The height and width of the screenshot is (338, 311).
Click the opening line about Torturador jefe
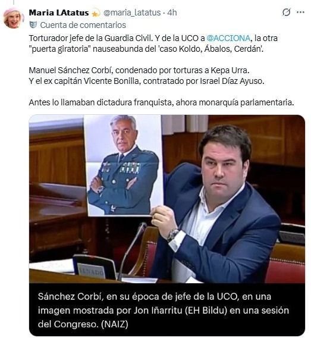153,43
